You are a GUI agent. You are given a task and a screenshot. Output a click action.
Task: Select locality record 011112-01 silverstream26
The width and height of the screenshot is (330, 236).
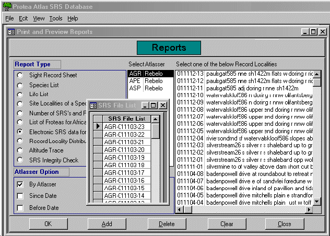(x=244, y=160)
